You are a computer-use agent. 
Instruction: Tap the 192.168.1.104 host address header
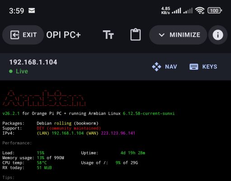click(x=33, y=62)
